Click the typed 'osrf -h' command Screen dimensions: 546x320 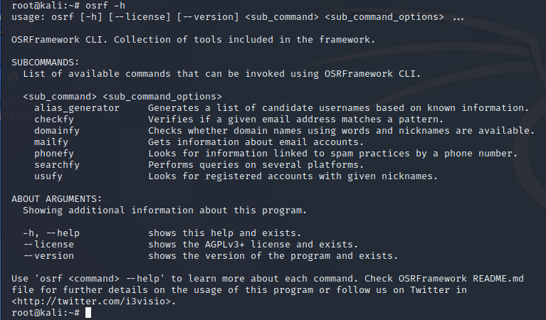tap(105, 6)
